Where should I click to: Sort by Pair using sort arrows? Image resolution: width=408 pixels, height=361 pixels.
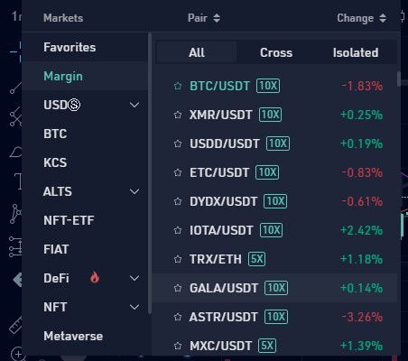[217, 18]
